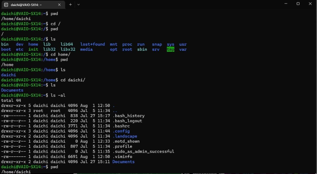Close the terminal window

tap(310, 4)
